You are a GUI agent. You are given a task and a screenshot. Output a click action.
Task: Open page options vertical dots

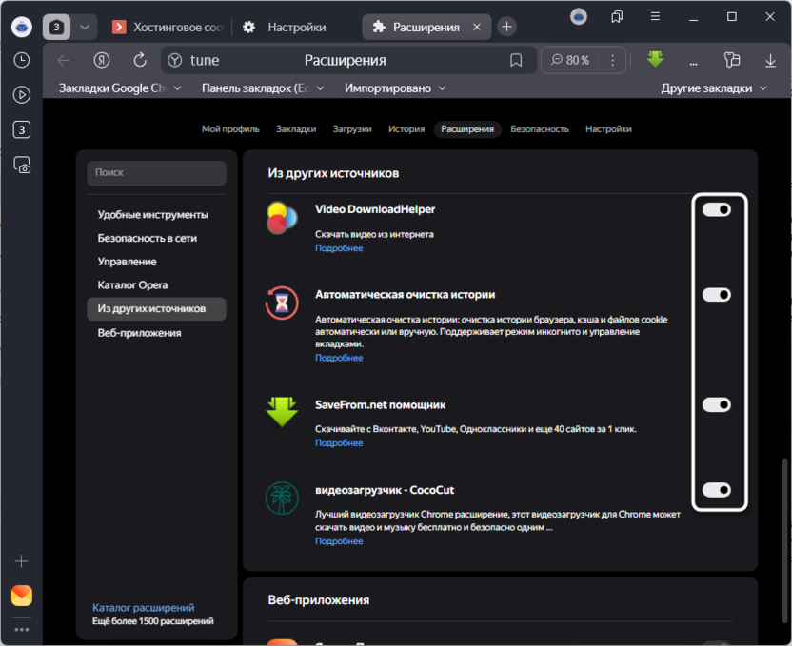613,60
